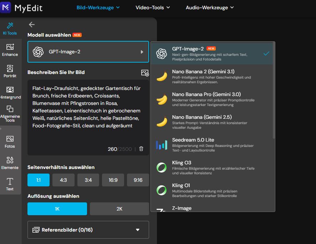Screen dimensions: 316x244
Task: Click banana icon of Nano Banana (Gemini 2.5)
Action: click(162, 122)
